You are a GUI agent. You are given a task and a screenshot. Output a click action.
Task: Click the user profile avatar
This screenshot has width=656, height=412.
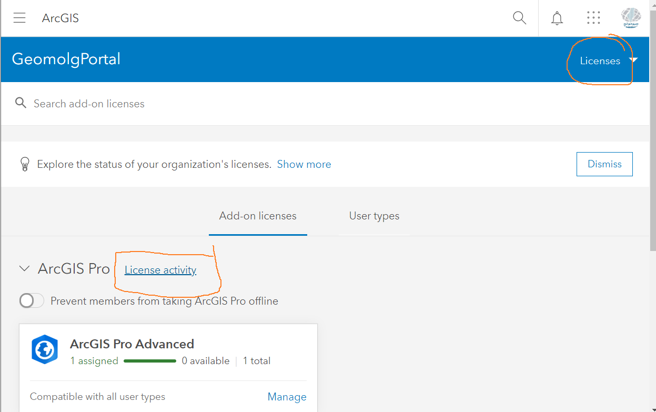tap(631, 18)
